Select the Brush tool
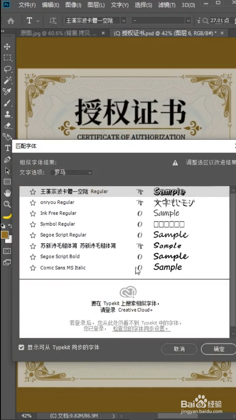The width and height of the screenshot is (236, 420). click(7, 103)
